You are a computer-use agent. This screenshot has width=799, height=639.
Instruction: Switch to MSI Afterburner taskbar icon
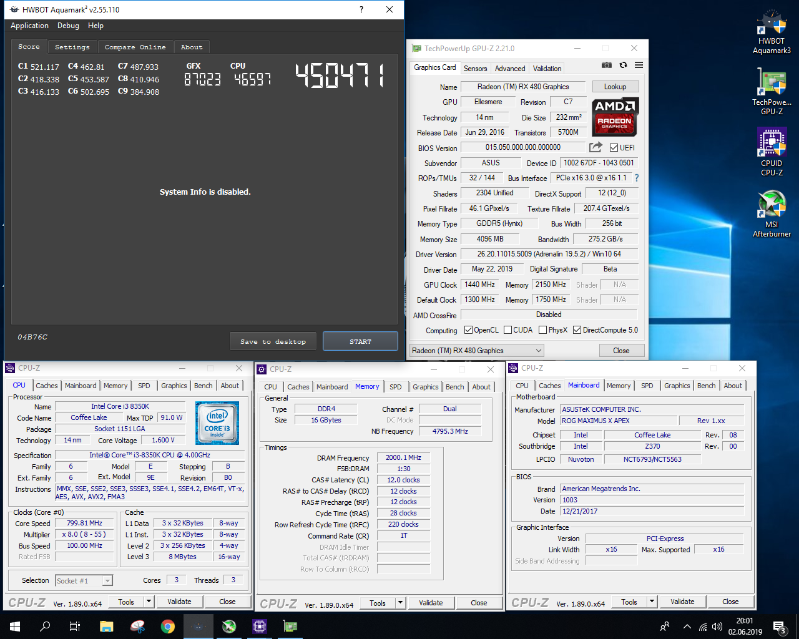pyautogui.click(x=229, y=627)
